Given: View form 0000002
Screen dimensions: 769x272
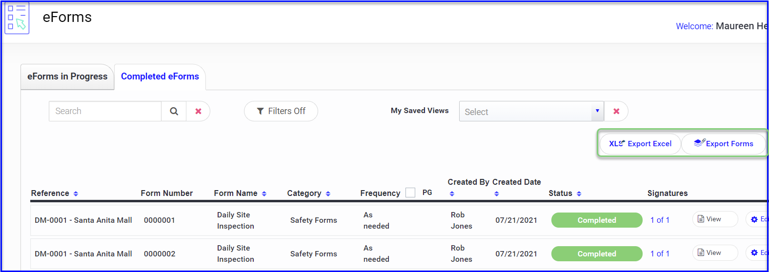Looking at the screenshot, I should pyautogui.click(x=715, y=253).
